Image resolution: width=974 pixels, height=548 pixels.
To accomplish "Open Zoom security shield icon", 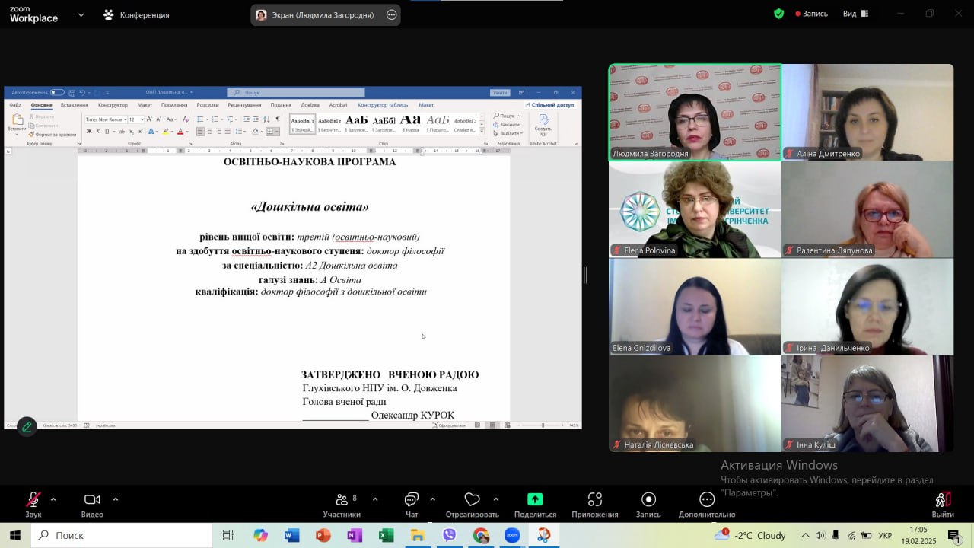I will [778, 14].
